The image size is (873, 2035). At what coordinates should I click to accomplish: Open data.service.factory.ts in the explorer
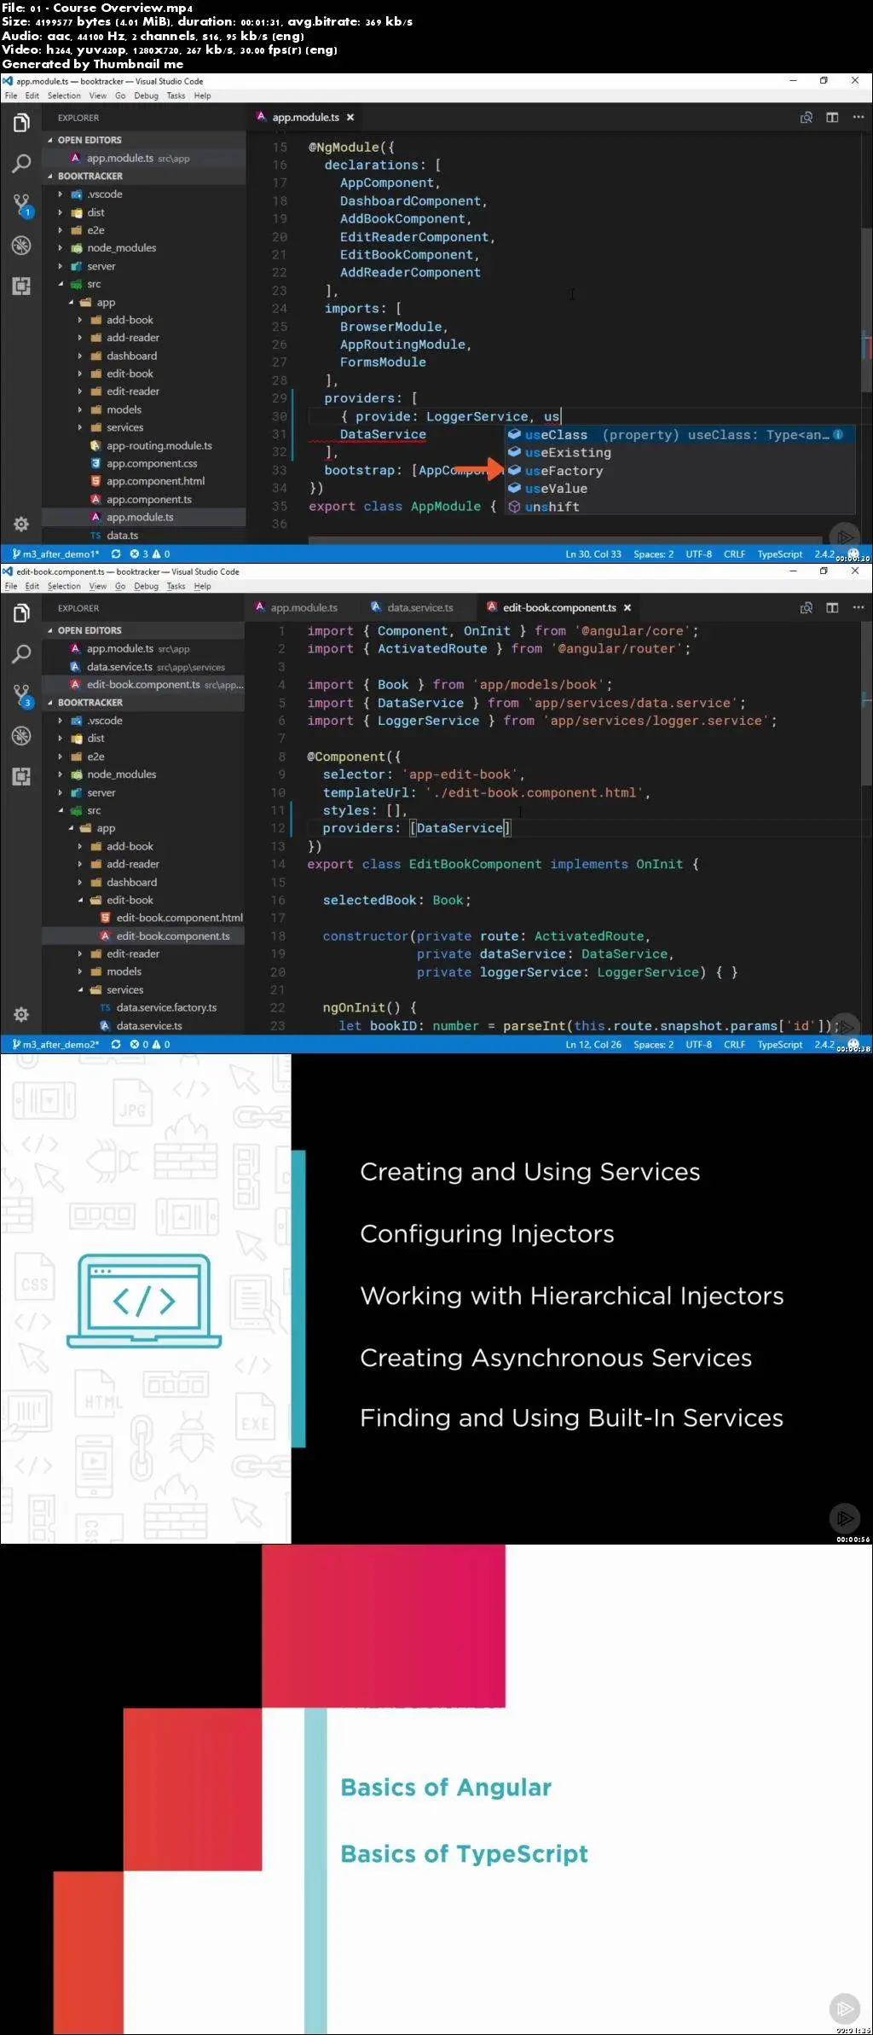166,1008
